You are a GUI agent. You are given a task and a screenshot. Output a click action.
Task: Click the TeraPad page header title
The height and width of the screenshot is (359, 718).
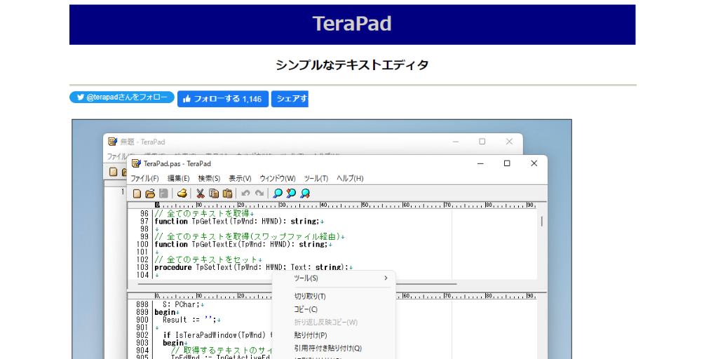pyautogui.click(x=352, y=24)
